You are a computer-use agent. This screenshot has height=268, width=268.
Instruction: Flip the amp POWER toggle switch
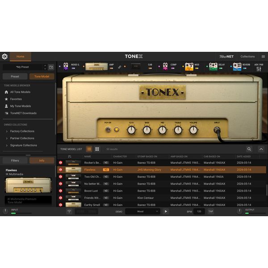[108, 130]
